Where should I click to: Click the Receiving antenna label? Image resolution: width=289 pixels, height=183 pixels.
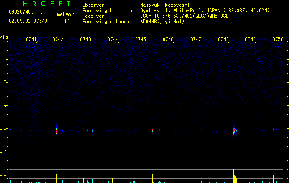pyautogui.click(x=106, y=22)
